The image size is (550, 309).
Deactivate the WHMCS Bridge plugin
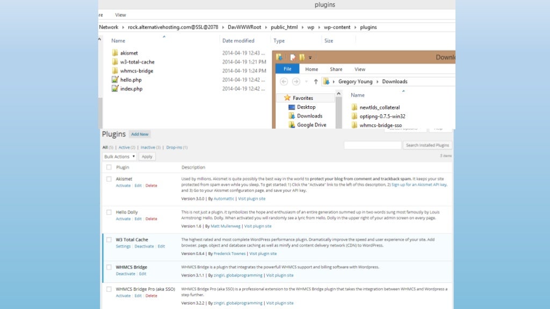126,274
